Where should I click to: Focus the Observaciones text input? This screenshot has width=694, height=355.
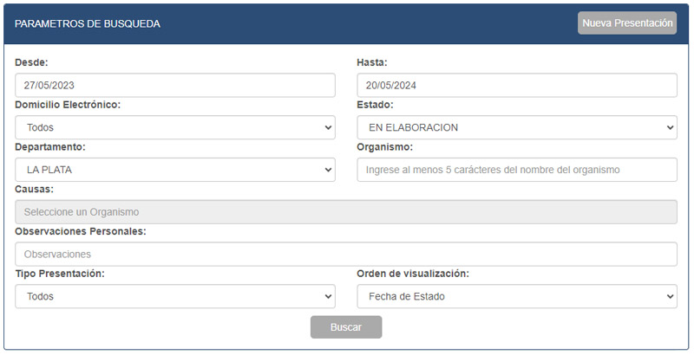(x=346, y=255)
